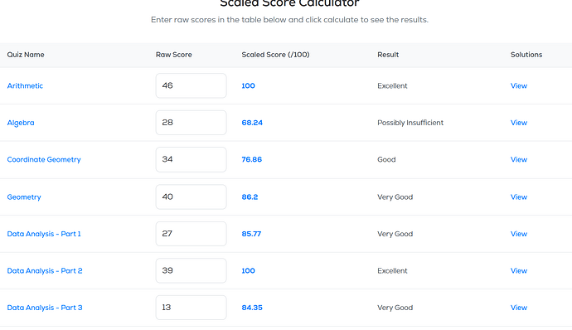Open Data Analysis - Part 2 quiz
The image size is (572, 330).
point(45,270)
